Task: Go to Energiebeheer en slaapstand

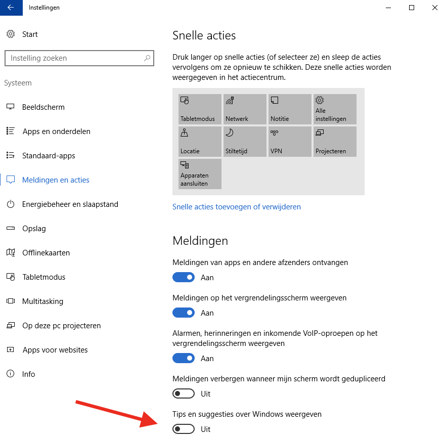Action: point(70,204)
